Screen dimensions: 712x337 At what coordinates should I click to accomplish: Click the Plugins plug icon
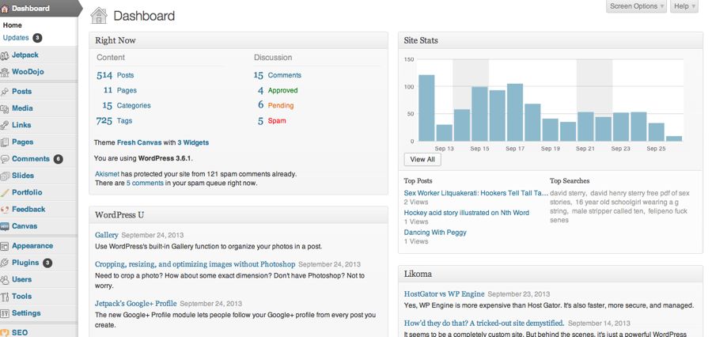click(x=5, y=263)
